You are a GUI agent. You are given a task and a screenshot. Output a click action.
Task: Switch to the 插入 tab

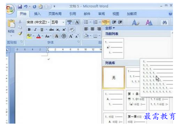(37, 14)
